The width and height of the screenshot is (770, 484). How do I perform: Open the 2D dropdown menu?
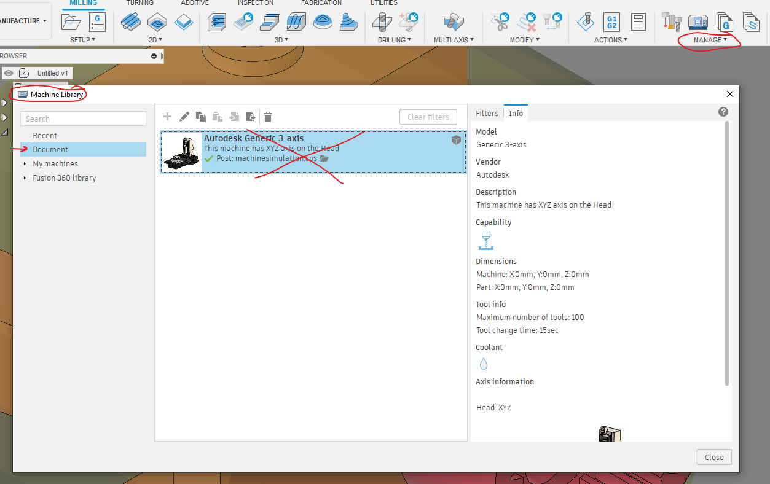[156, 40]
